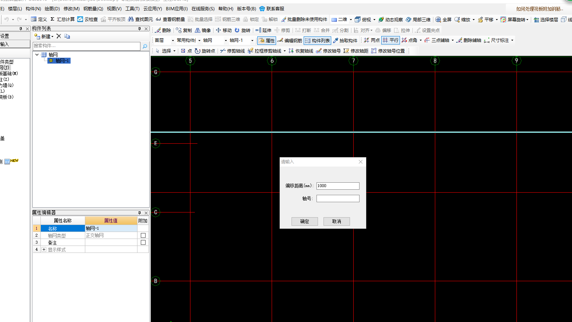Open the 楼层(L) menu
Image resolution: width=572 pixels, height=322 pixels.
click(15, 8)
